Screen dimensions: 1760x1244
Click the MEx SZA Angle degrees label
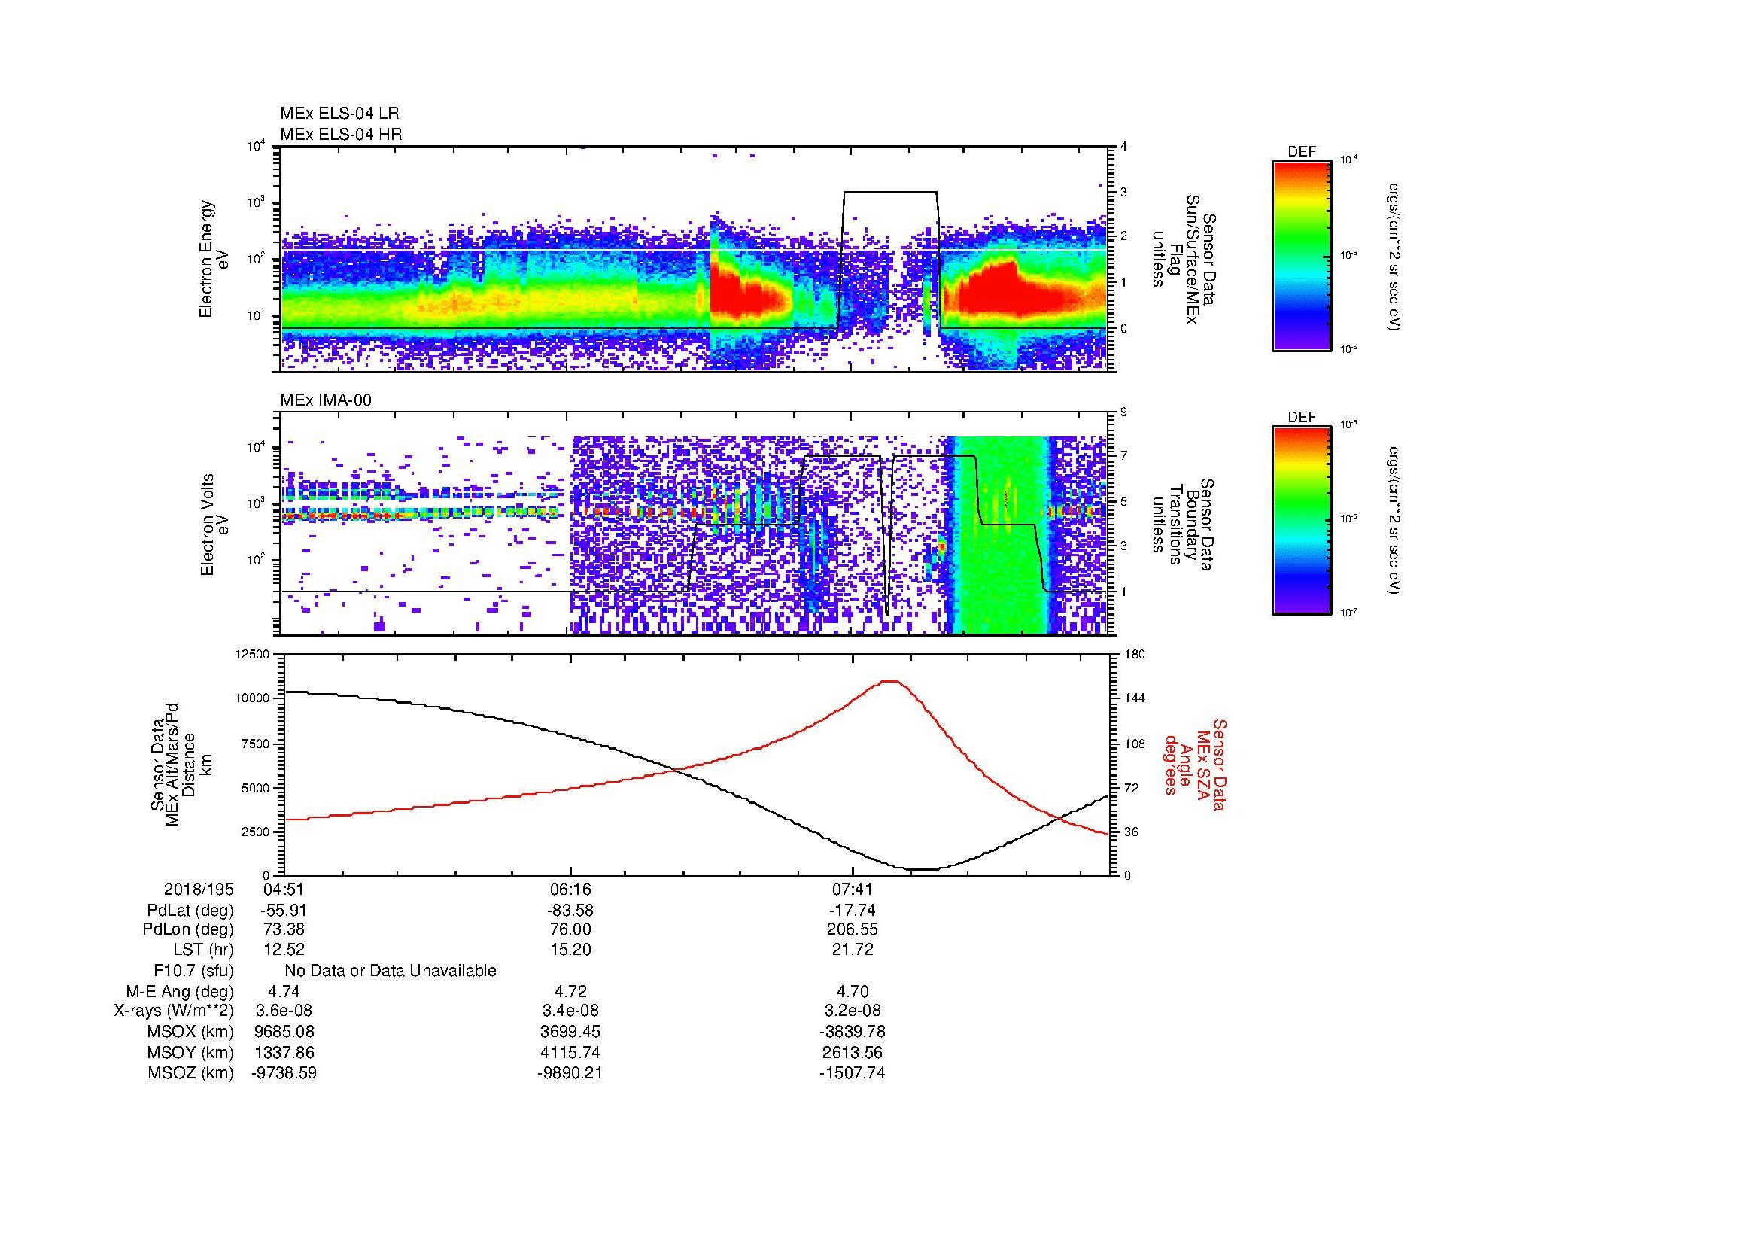pos(1195,764)
